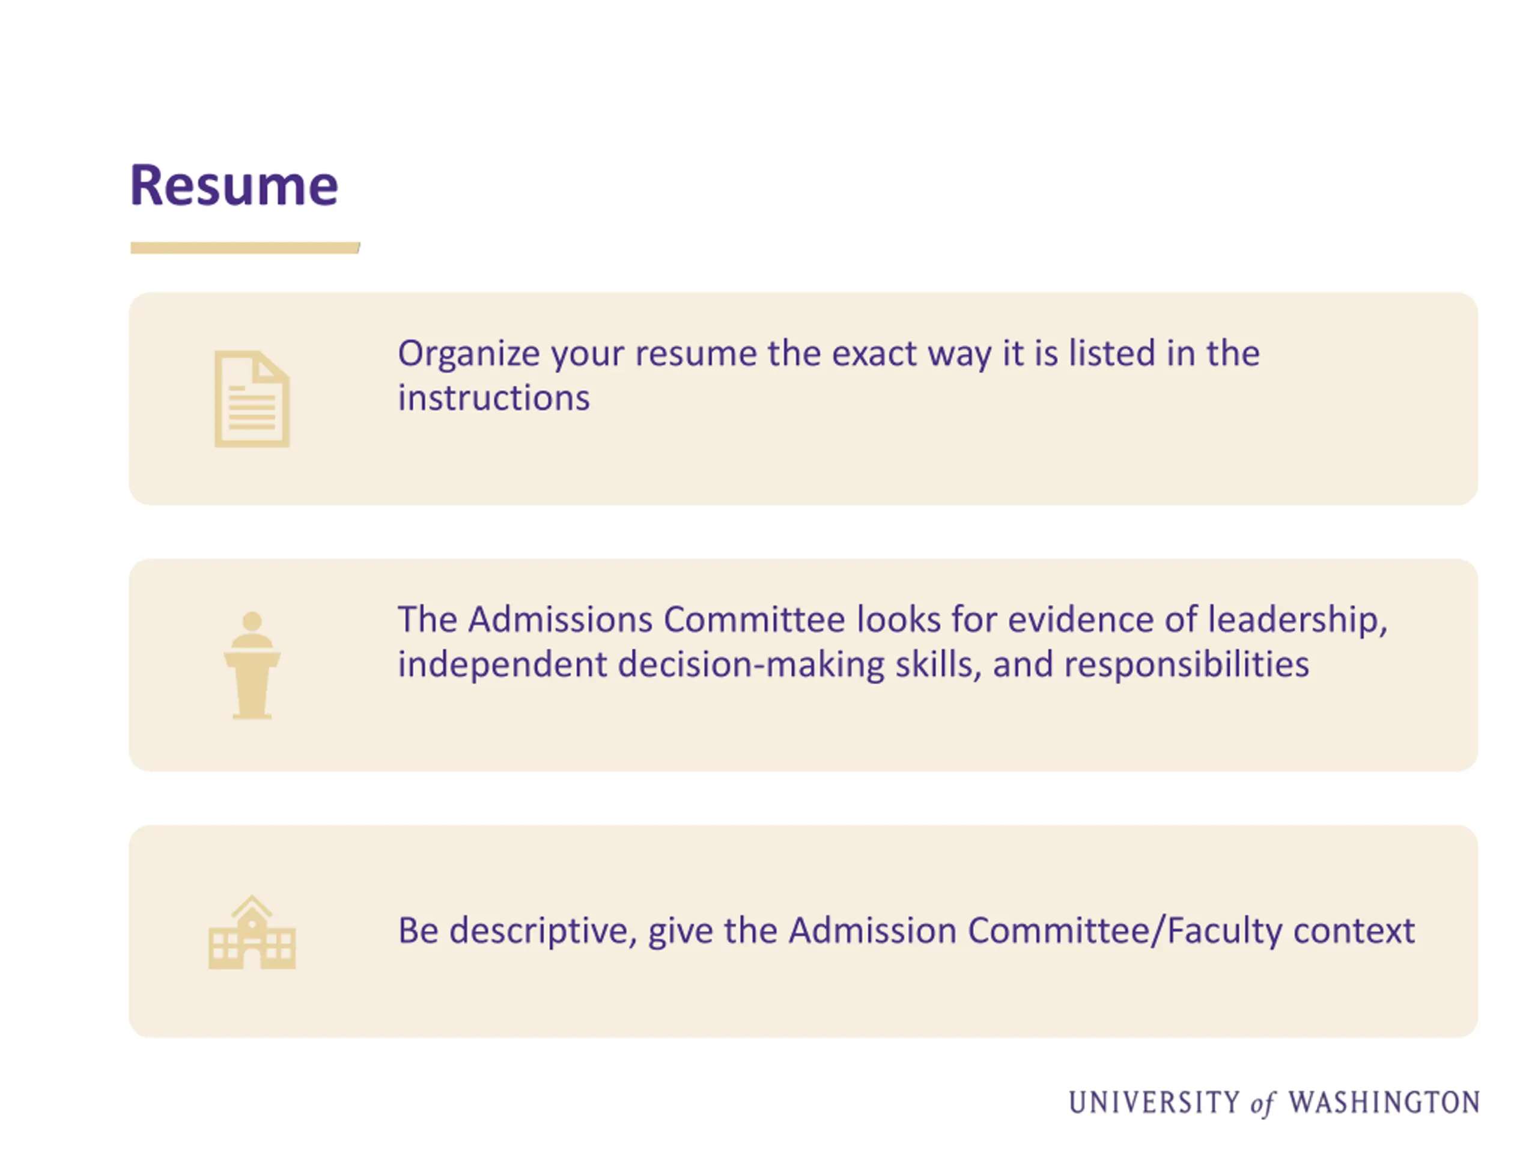Click the speaker at podium icon

point(252,665)
